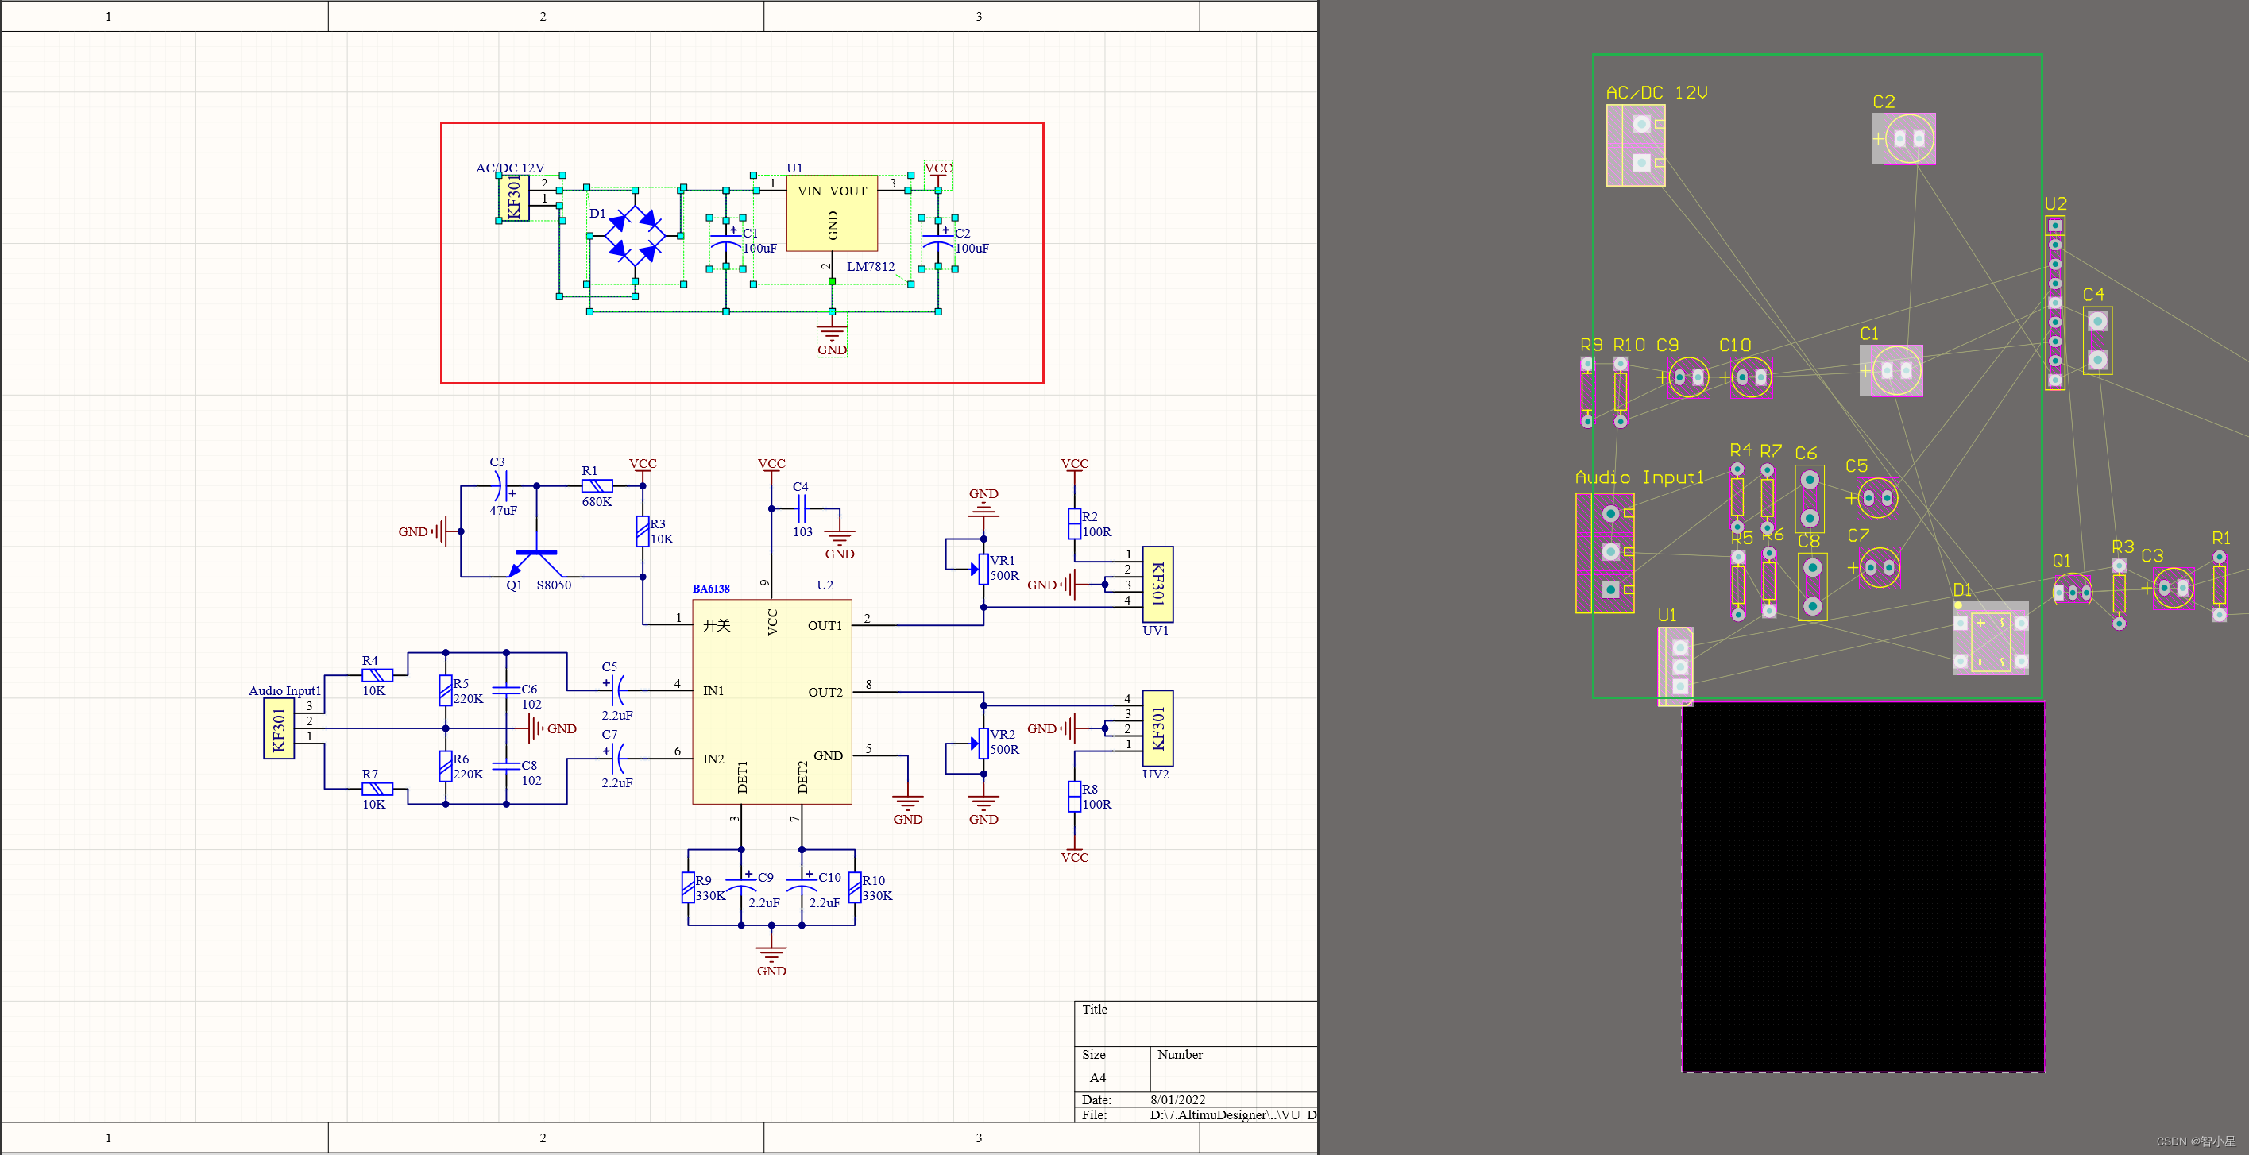Click the Audio Input1 footprint on PCB
Image resolution: width=2249 pixels, height=1155 pixels.
pyautogui.click(x=1605, y=553)
